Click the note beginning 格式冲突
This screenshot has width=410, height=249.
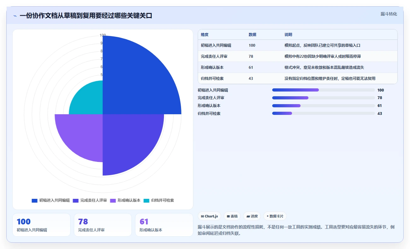[x=325, y=68]
